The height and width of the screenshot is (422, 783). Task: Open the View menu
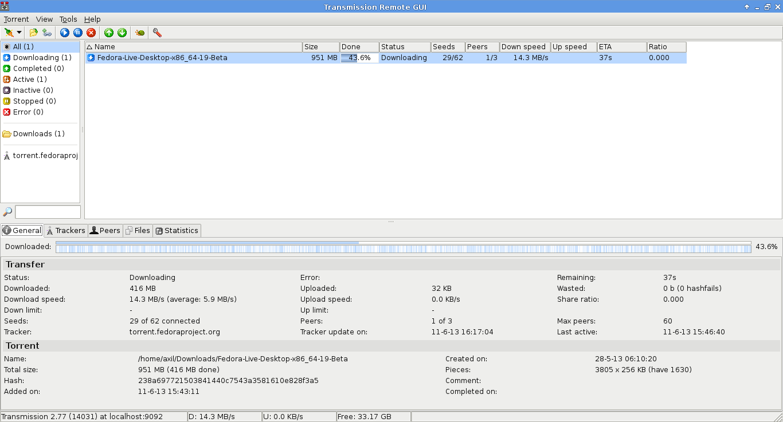click(44, 19)
